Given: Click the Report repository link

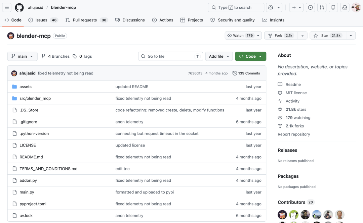Looking at the screenshot, I should (294, 134).
